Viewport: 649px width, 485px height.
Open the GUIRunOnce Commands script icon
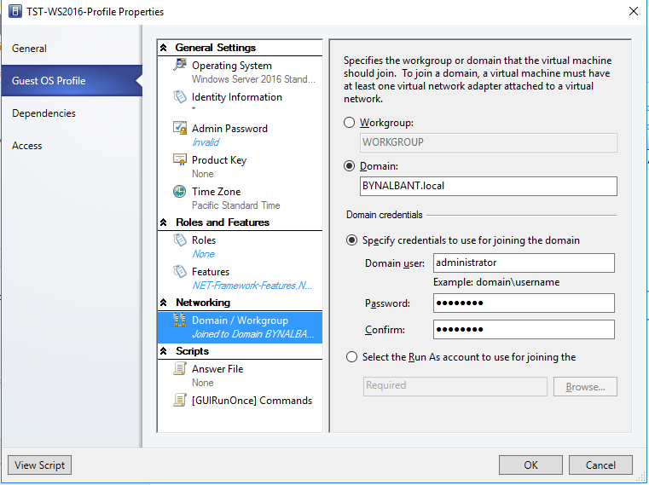point(180,400)
